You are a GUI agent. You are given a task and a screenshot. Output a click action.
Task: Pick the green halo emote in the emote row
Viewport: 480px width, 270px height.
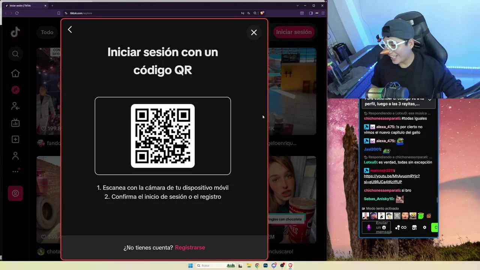click(421, 216)
